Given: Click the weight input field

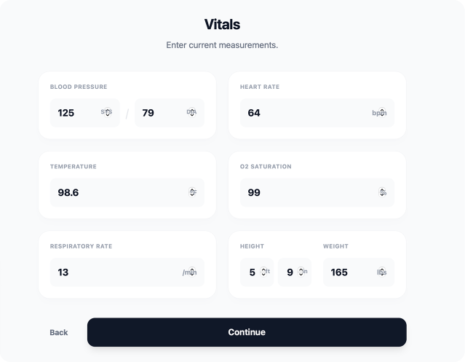Looking at the screenshot, I should 348,272.
